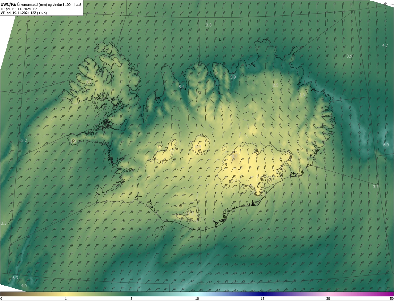Click the 3.9 value label

click(x=349, y=56)
